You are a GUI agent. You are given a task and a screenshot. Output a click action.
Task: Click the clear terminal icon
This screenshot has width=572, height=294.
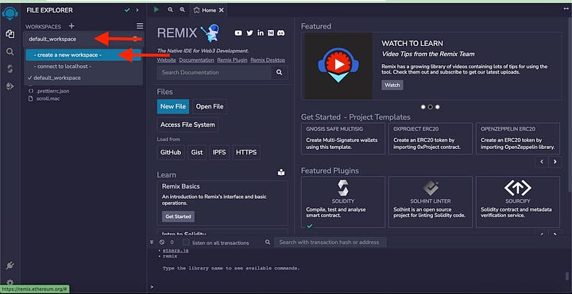[162, 242]
